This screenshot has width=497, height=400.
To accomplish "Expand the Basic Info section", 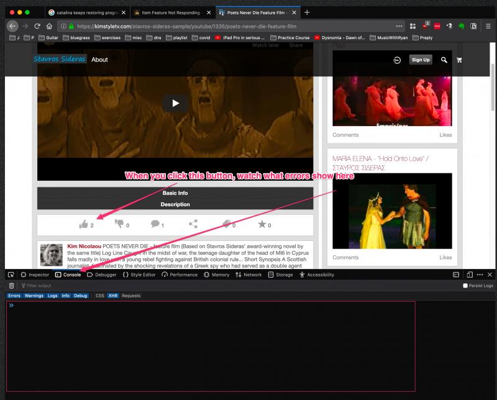I will pyautogui.click(x=175, y=193).
